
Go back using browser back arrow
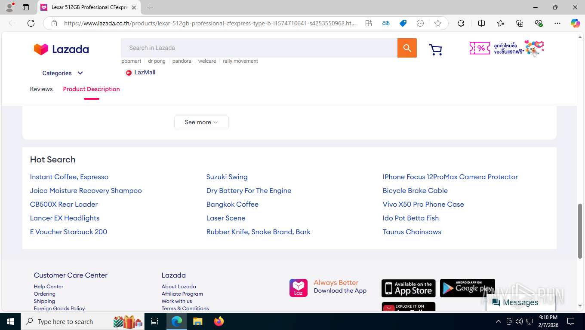tap(12, 23)
